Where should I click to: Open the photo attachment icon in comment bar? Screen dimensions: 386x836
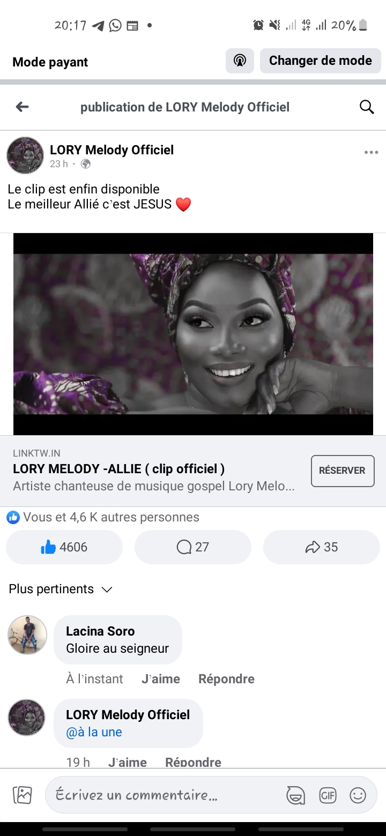pos(23,795)
